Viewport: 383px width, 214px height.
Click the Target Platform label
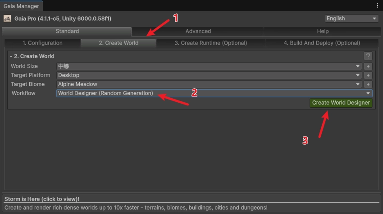point(30,75)
